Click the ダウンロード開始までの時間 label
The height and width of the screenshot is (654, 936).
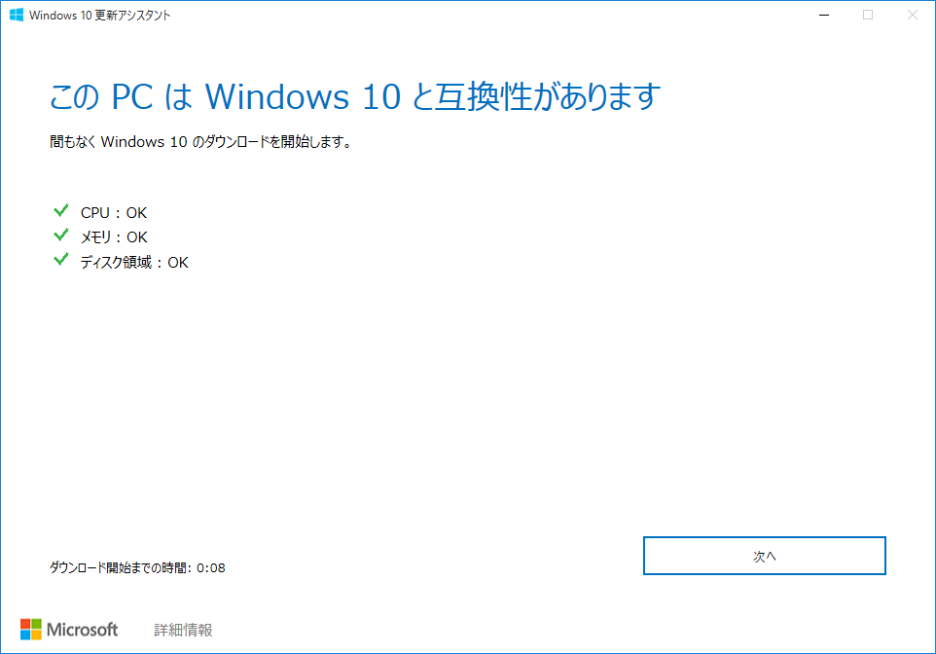tap(119, 568)
